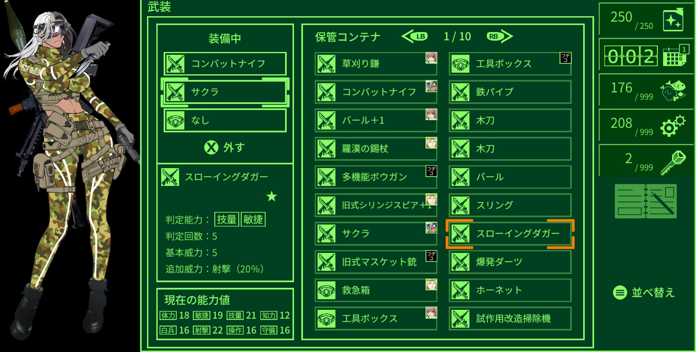696x352 pixels.
Task: Go to next container page with RB arrow
Action: (x=500, y=37)
